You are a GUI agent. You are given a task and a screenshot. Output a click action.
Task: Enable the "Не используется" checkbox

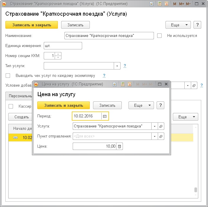[x=160, y=35]
